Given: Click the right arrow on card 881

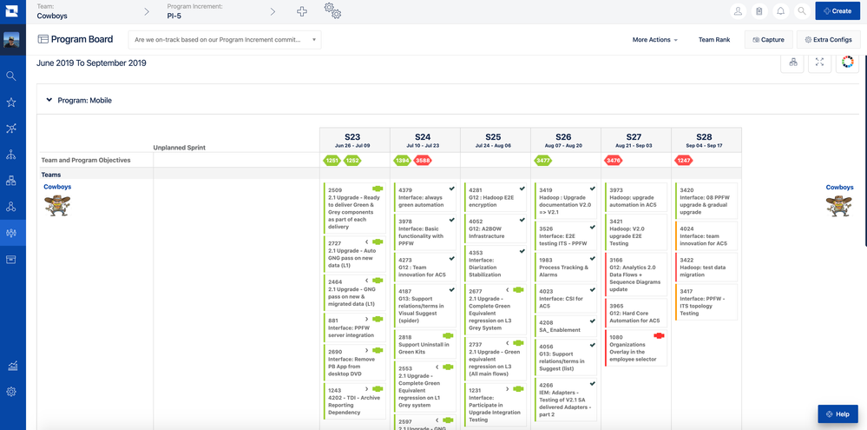Looking at the screenshot, I should 366,319.
